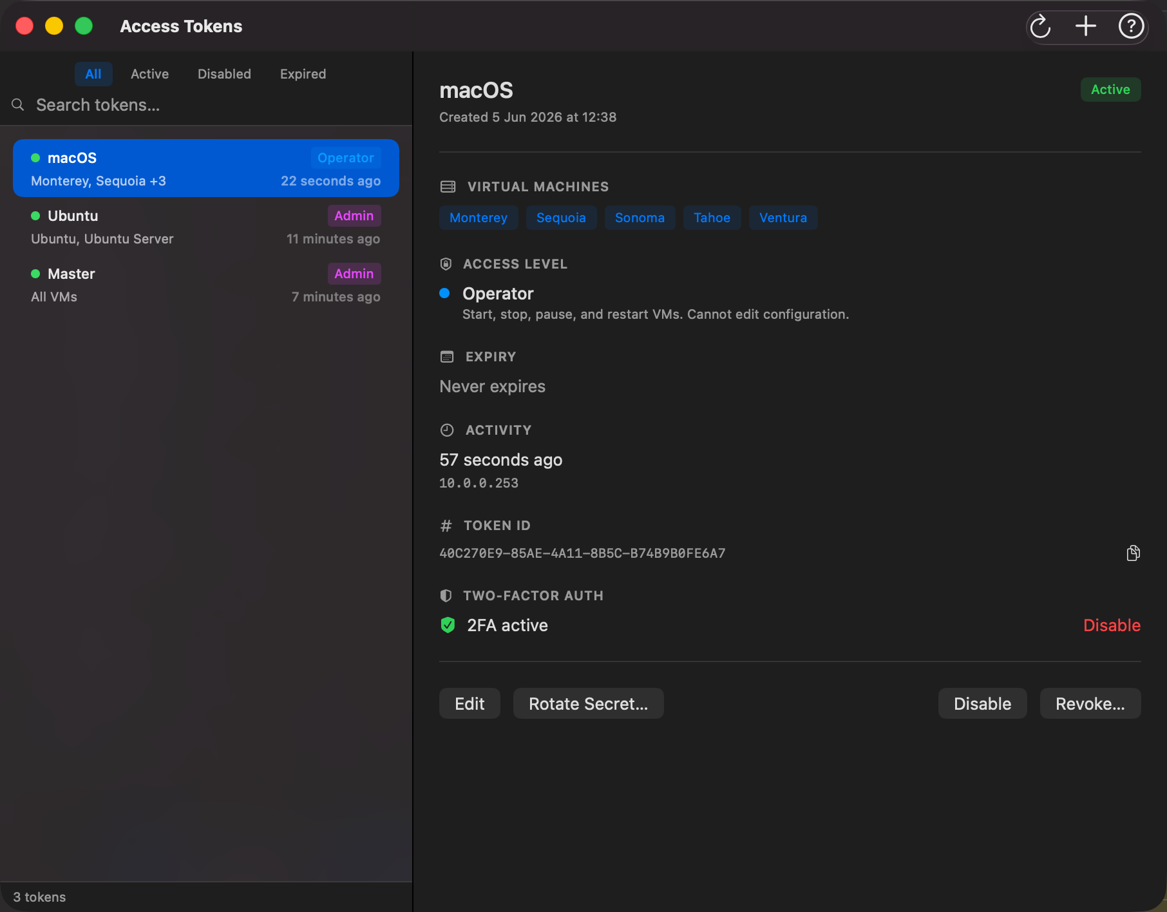Screen dimensions: 1167x912
Task: Click the search magnifier icon
Action: [x=18, y=105]
